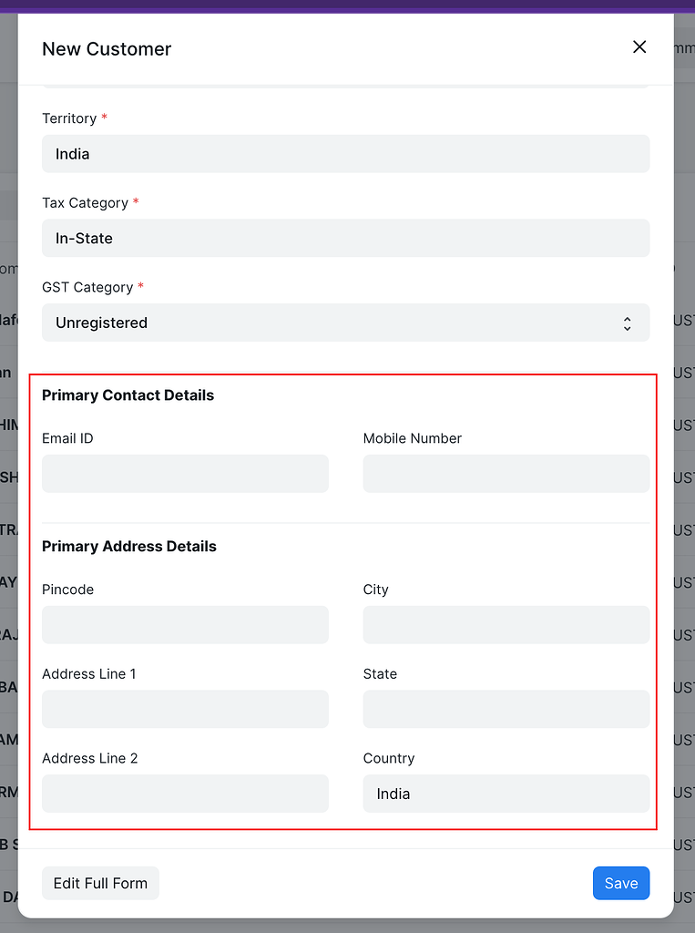Screen dimensions: 695x933
Task: Open the GST Category selector chevrons
Action: coord(627,323)
